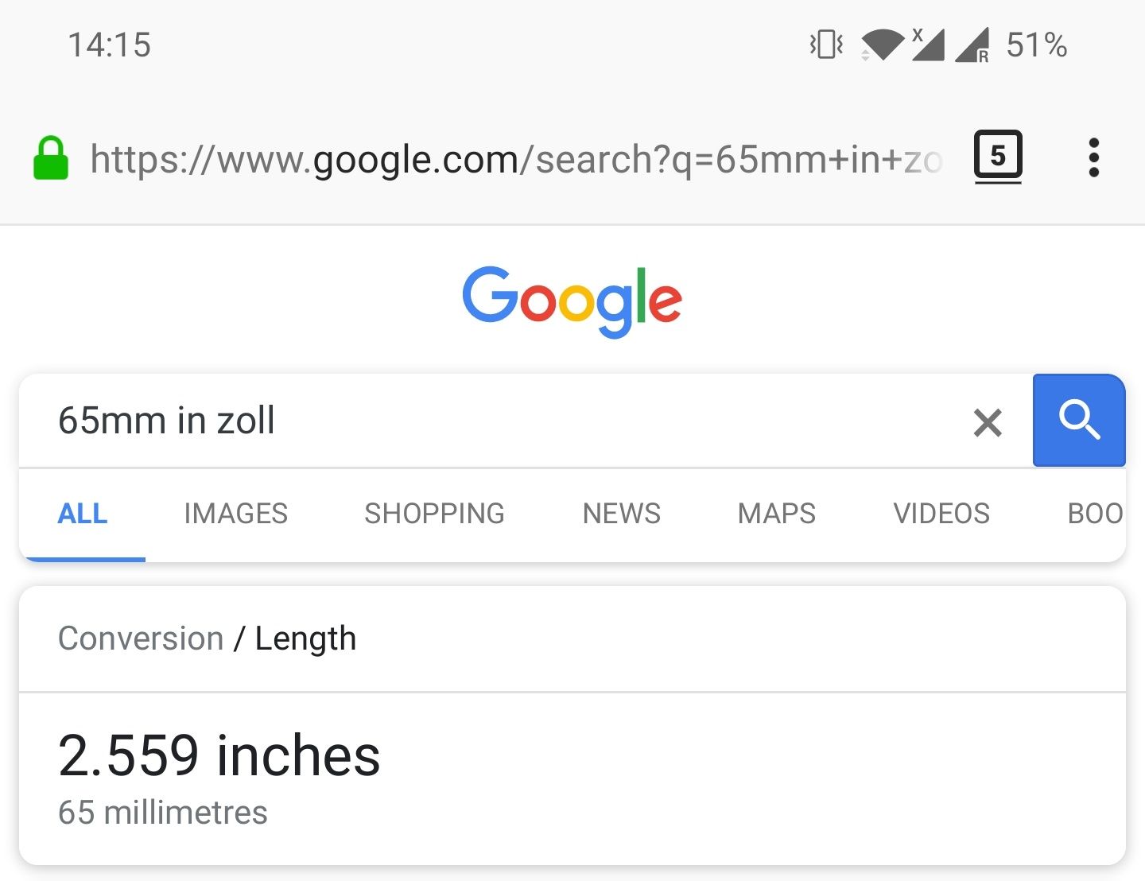
Task: Tap the URL address bar
Action: pos(517,159)
